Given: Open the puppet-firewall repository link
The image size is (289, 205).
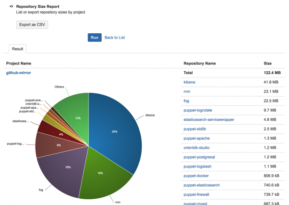Looking at the screenshot, I should coord(197,194).
